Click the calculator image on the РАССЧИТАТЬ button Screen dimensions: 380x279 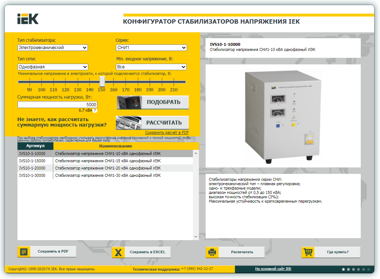pos(129,123)
